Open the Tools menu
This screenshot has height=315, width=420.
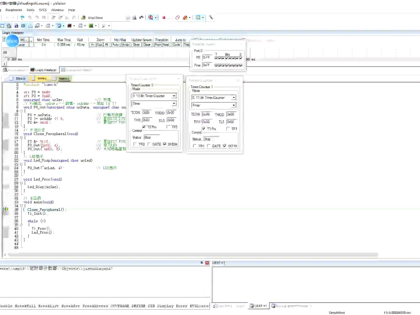coord(30,10)
